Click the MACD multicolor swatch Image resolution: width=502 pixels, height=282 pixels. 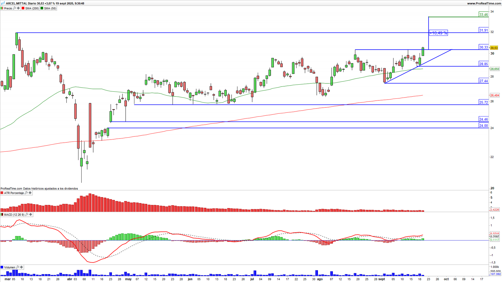pyautogui.click(x=2, y=215)
